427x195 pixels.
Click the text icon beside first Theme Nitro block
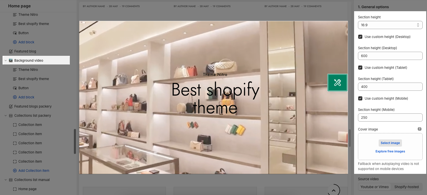[15, 15]
